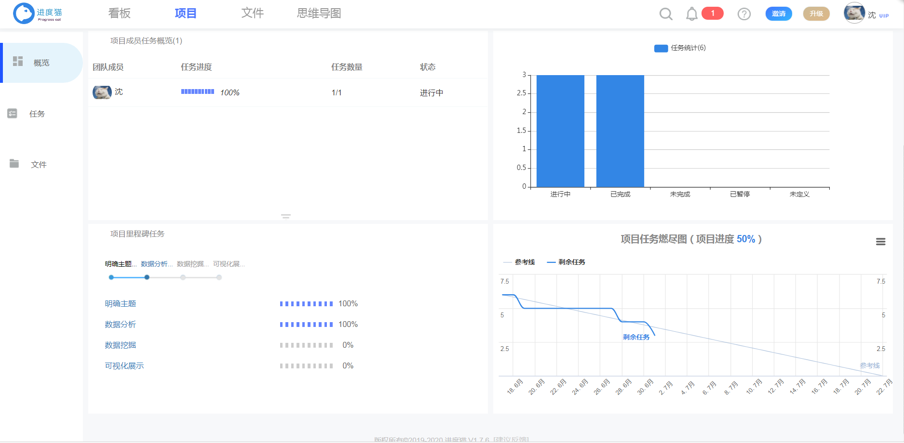Click member 沈's 100% progress bar

(x=198, y=91)
